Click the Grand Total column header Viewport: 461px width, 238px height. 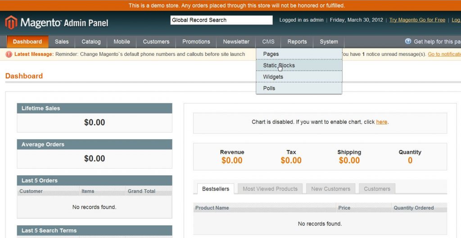click(141, 191)
